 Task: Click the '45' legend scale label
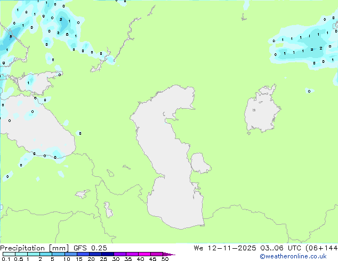click(152, 259)
